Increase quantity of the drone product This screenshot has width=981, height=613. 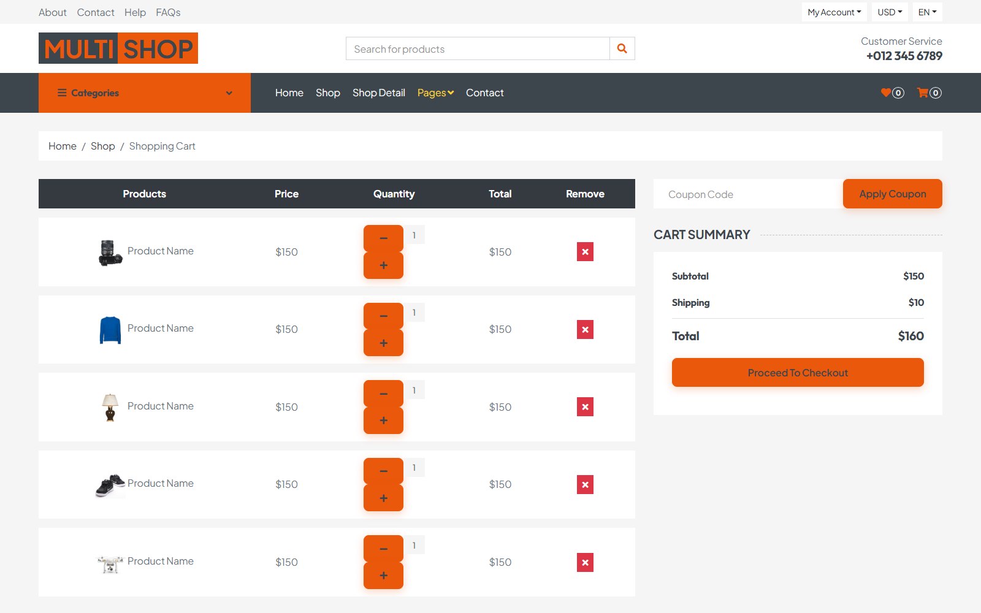[383, 576]
